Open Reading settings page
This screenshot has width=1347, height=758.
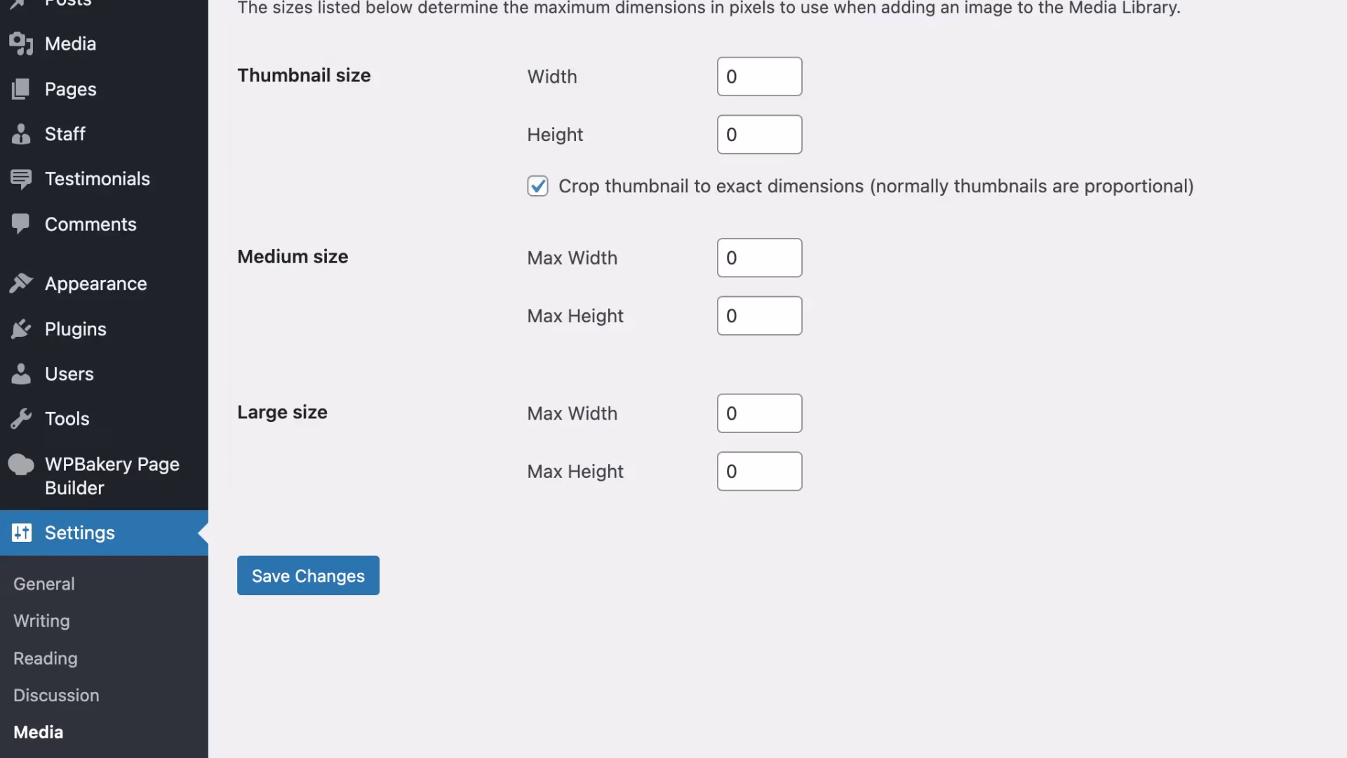[x=45, y=658]
